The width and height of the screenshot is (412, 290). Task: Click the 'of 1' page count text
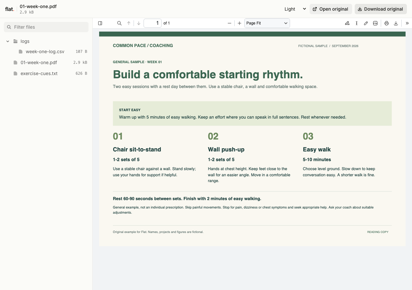[x=167, y=23]
